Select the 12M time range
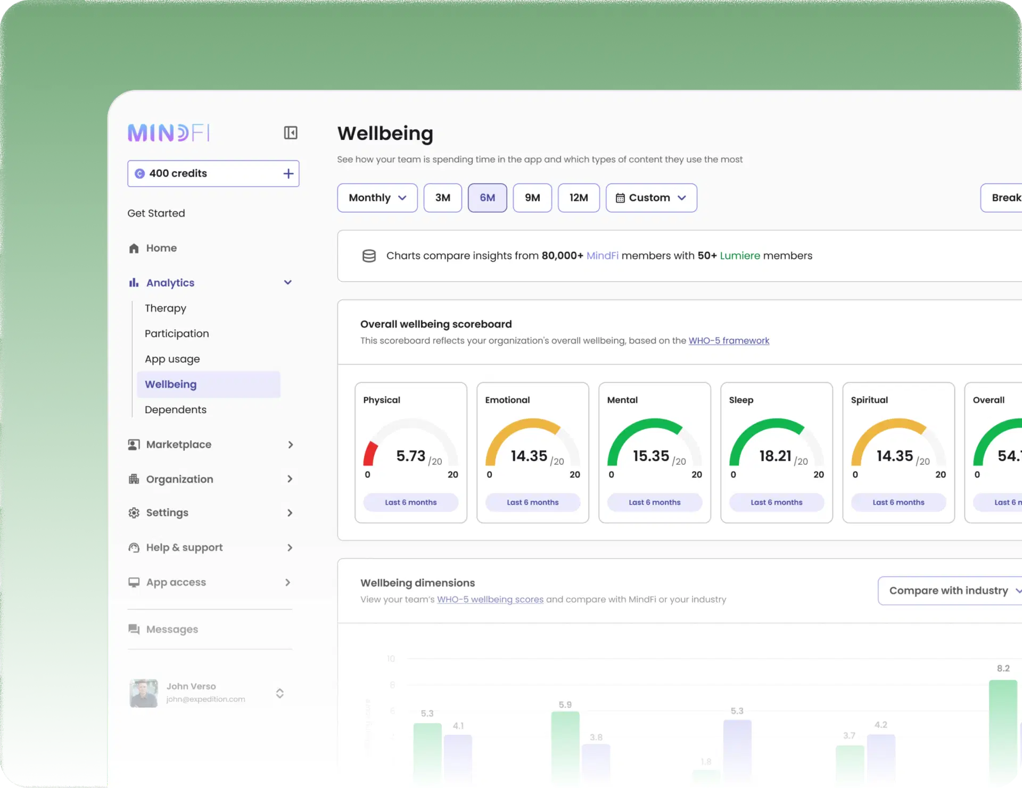 coord(579,198)
